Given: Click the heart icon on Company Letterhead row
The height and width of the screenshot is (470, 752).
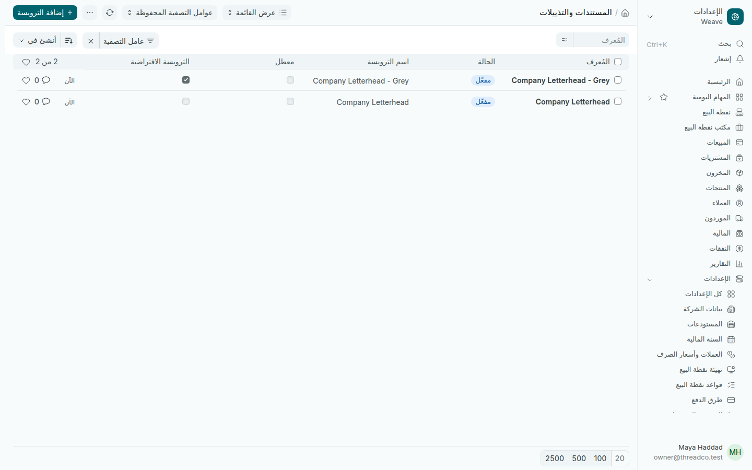Looking at the screenshot, I should pyautogui.click(x=26, y=102).
